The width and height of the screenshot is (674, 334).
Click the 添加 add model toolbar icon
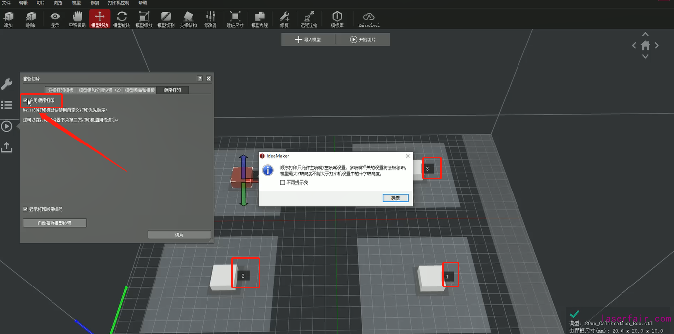point(8,19)
